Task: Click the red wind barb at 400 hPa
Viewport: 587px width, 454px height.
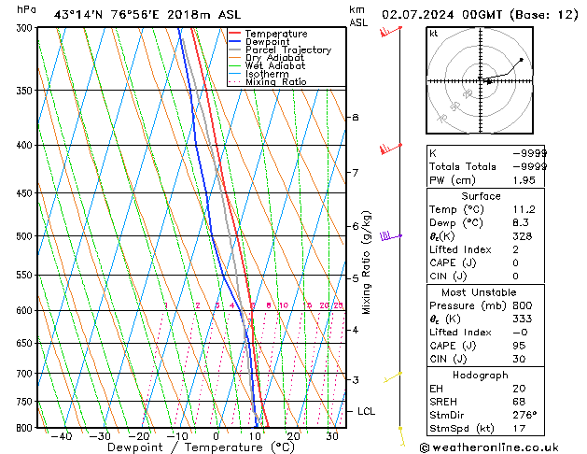Action: point(390,149)
